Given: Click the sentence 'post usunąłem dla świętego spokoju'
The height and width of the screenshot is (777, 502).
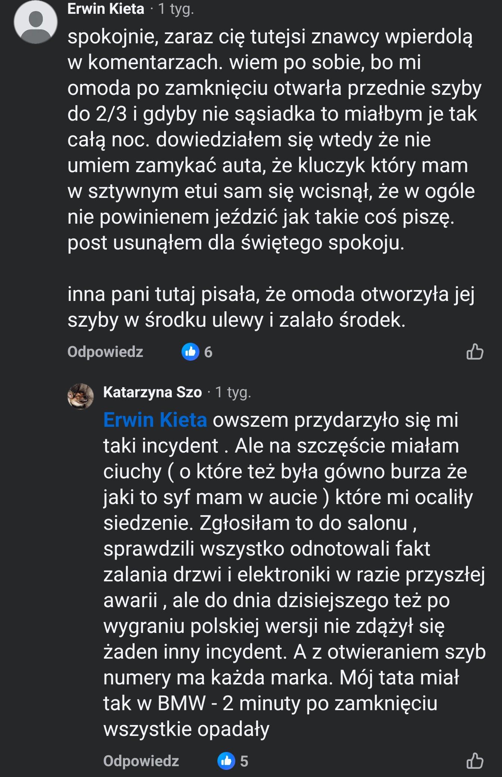Looking at the screenshot, I should [x=236, y=243].
